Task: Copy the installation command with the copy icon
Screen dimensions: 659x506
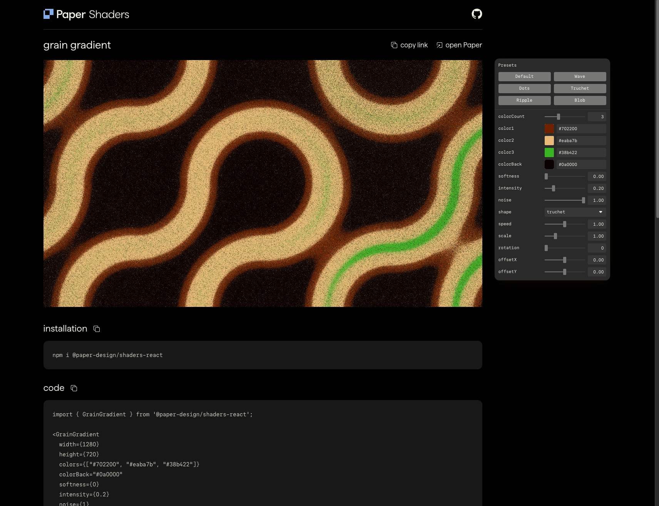Action: 97,329
